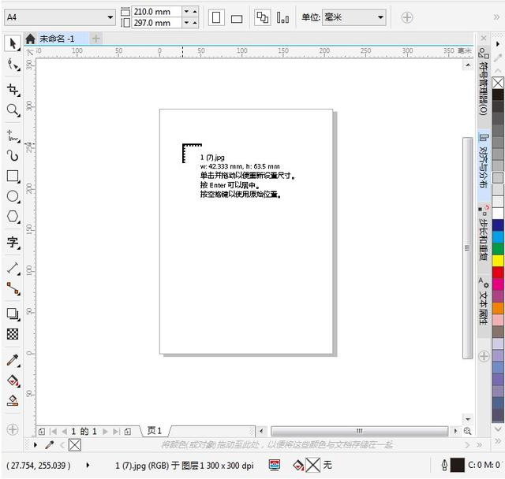The image size is (505, 479).
Task: Switch to document tab 未命名 -1
Action: click(57, 39)
